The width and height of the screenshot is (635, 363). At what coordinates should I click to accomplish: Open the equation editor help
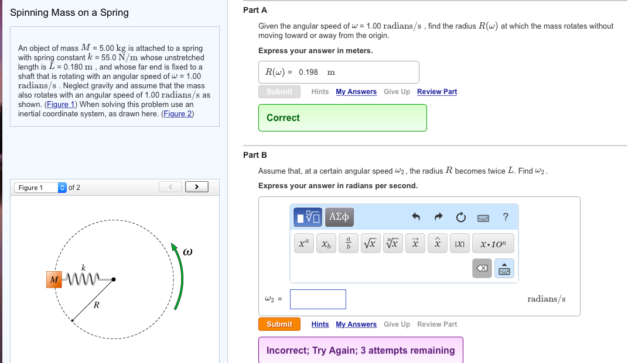505,217
